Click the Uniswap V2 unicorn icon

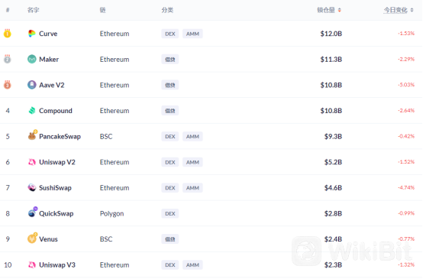click(x=32, y=162)
